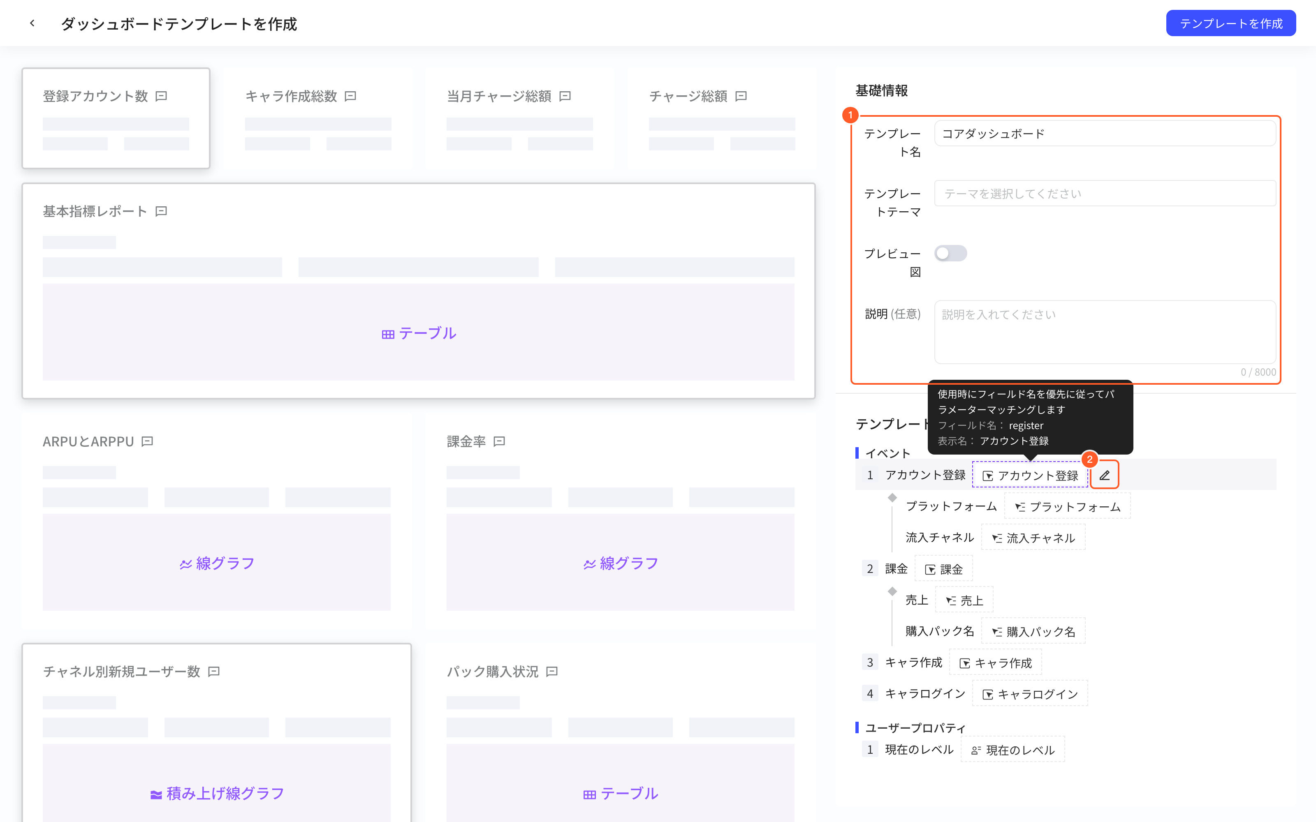Click the アカウント登録 row label text
The height and width of the screenshot is (822, 1316).
tap(925, 475)
